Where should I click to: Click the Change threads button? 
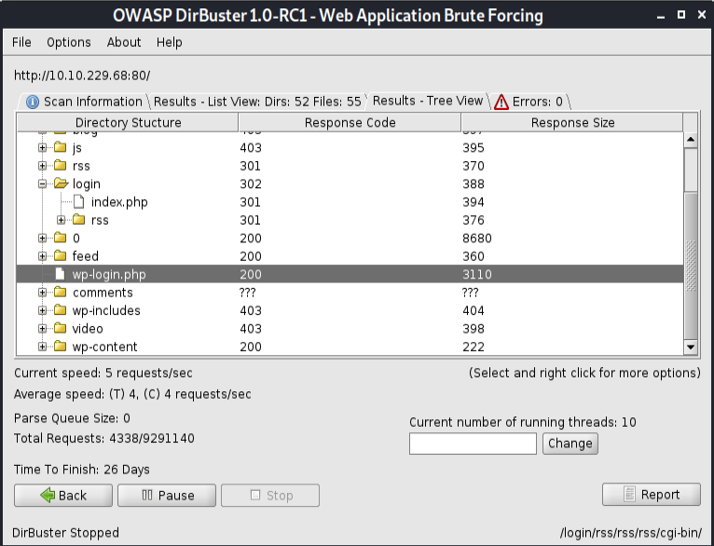click(x=570, y=444)
